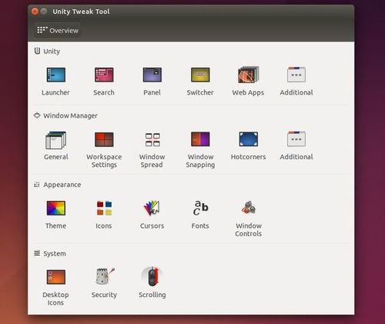Open the Scrolling settings icon
Image resolution: width=385 pixels, height=324 pixels.
click(x=152, y=276)
